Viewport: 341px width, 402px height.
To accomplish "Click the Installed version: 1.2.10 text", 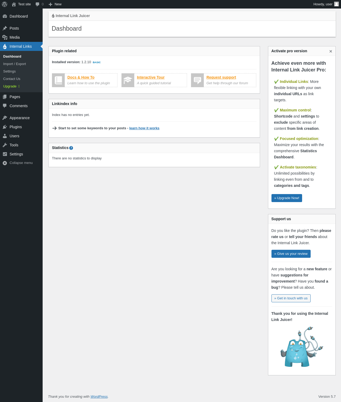I will point(71,62).
